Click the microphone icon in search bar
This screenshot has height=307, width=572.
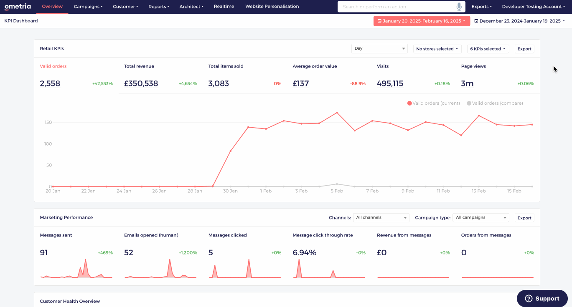(x=459, y=7)
